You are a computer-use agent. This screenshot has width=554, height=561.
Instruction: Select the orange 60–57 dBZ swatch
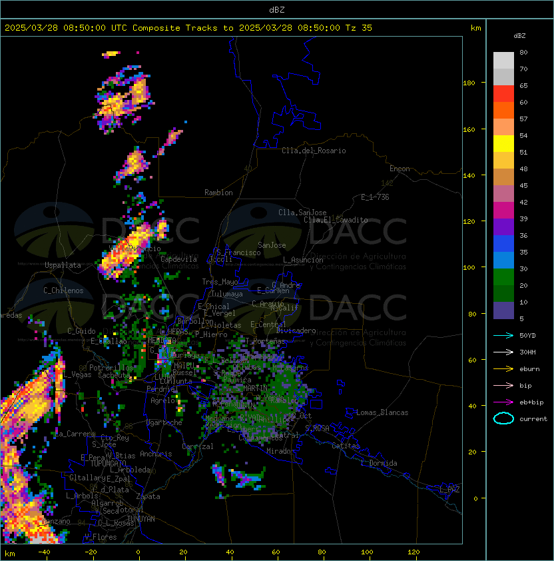(x=503, y=110)
